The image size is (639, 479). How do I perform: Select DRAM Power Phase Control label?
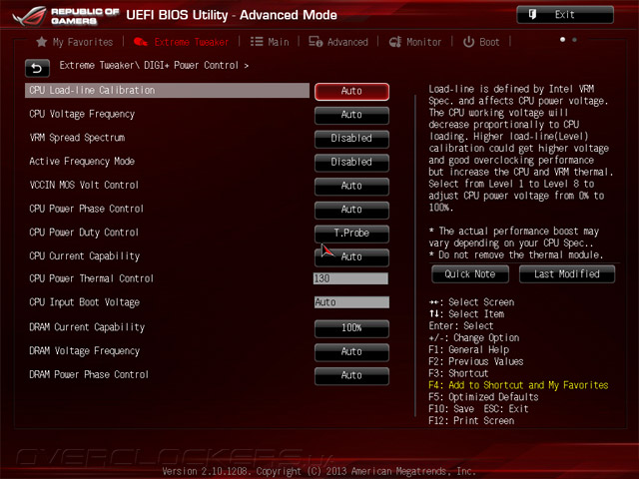pyautogui.click(x=89, y=374)
